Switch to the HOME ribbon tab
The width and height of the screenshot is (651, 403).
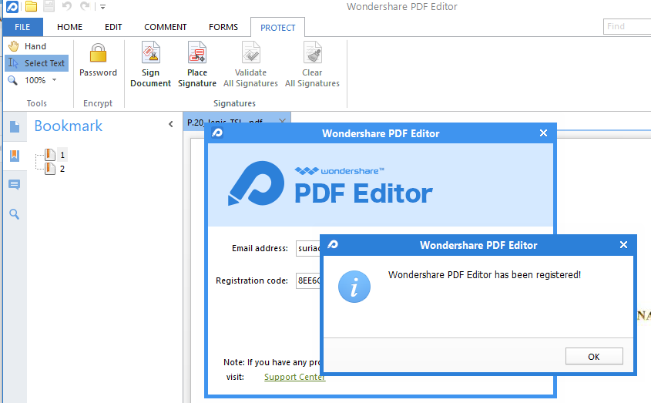[70, 27]
